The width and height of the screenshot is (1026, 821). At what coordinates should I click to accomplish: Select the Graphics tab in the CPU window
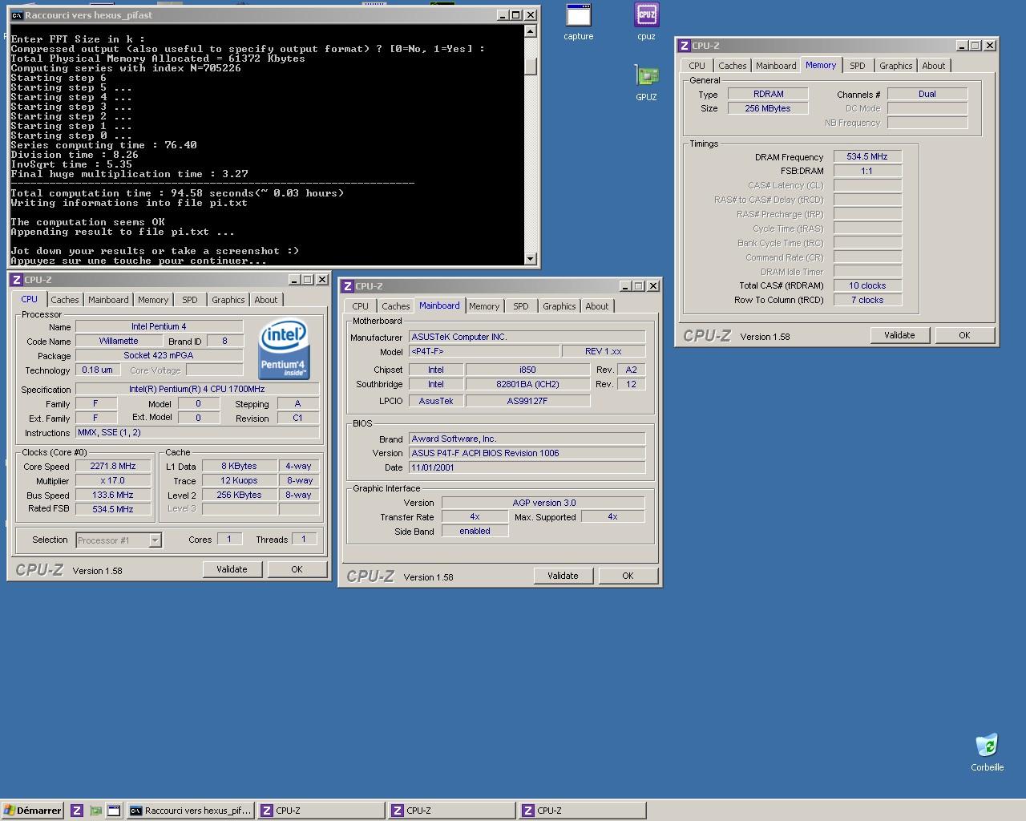click(228, 300)
